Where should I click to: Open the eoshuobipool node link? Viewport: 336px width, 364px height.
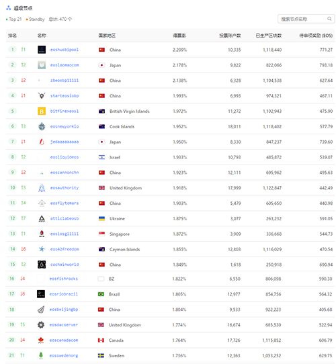coord(65,50)
